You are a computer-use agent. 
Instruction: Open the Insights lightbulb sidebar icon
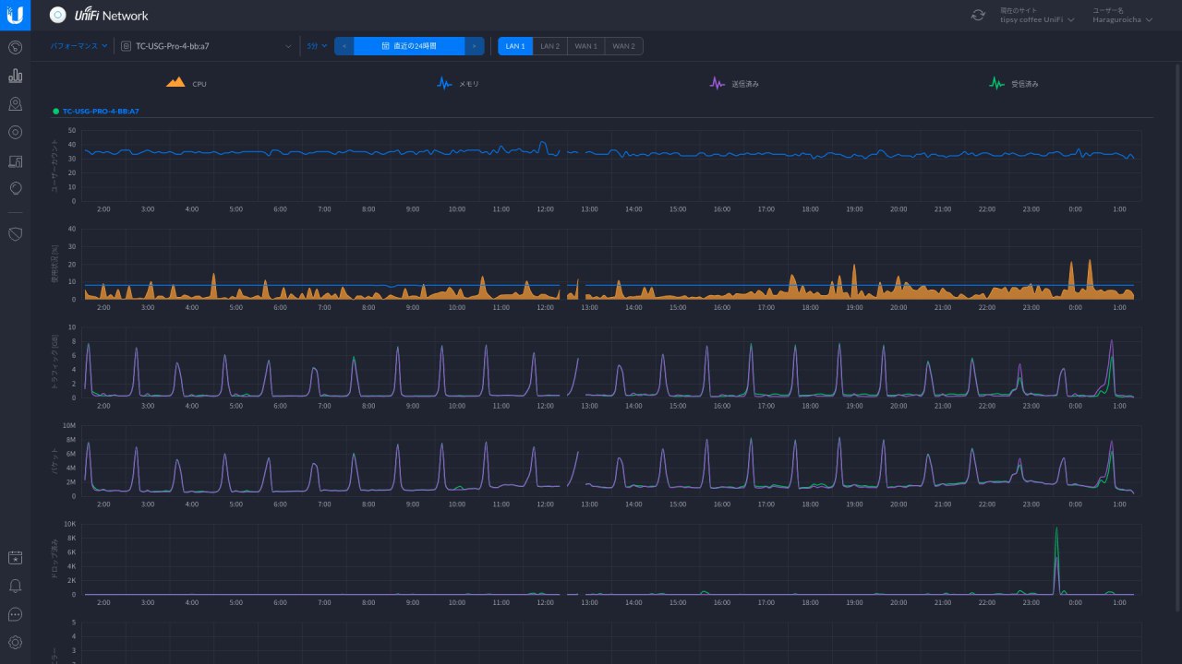pos(15,188)
